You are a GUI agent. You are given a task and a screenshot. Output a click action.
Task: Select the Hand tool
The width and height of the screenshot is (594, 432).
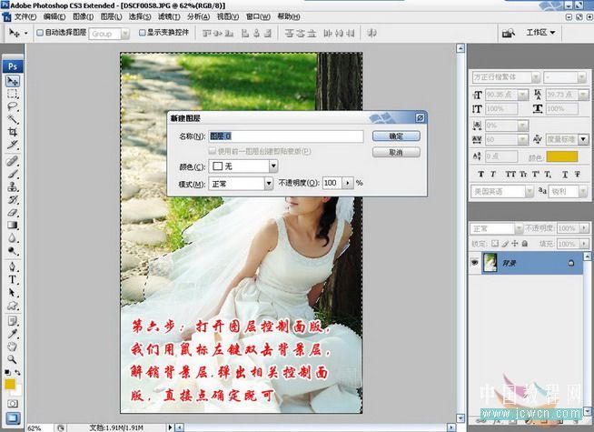[14, 346]
